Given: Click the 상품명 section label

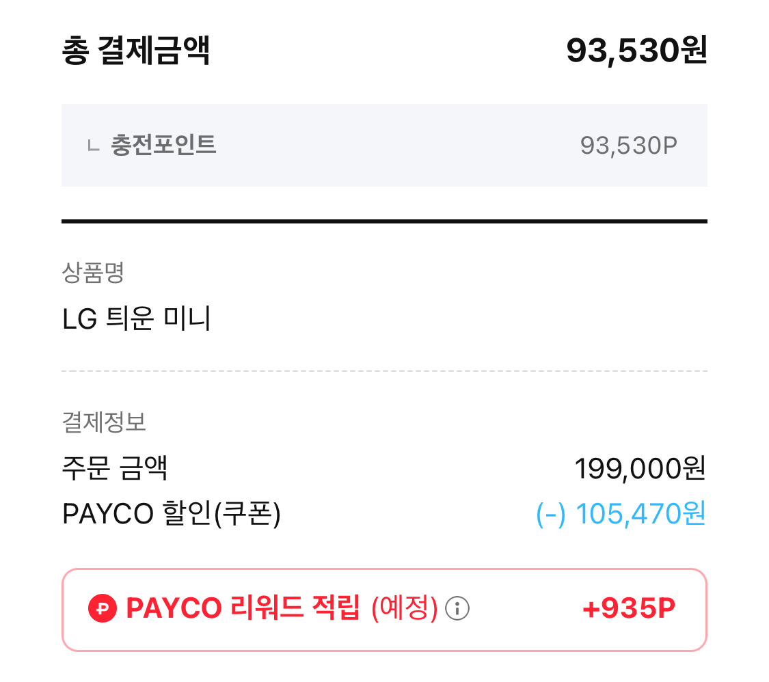Looking at the screenshot, I should pyautogui.click(x=92, y=273).
